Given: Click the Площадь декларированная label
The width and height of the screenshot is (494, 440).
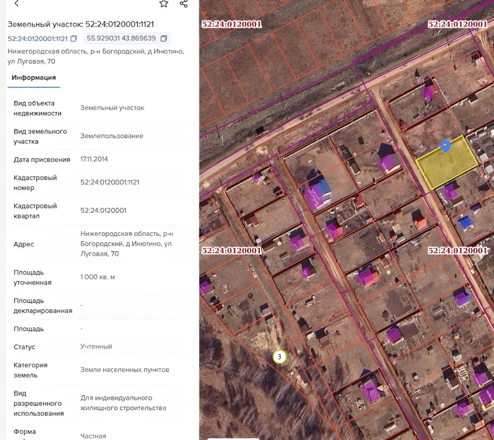Looking at the screenshot, I should point(43,306).
